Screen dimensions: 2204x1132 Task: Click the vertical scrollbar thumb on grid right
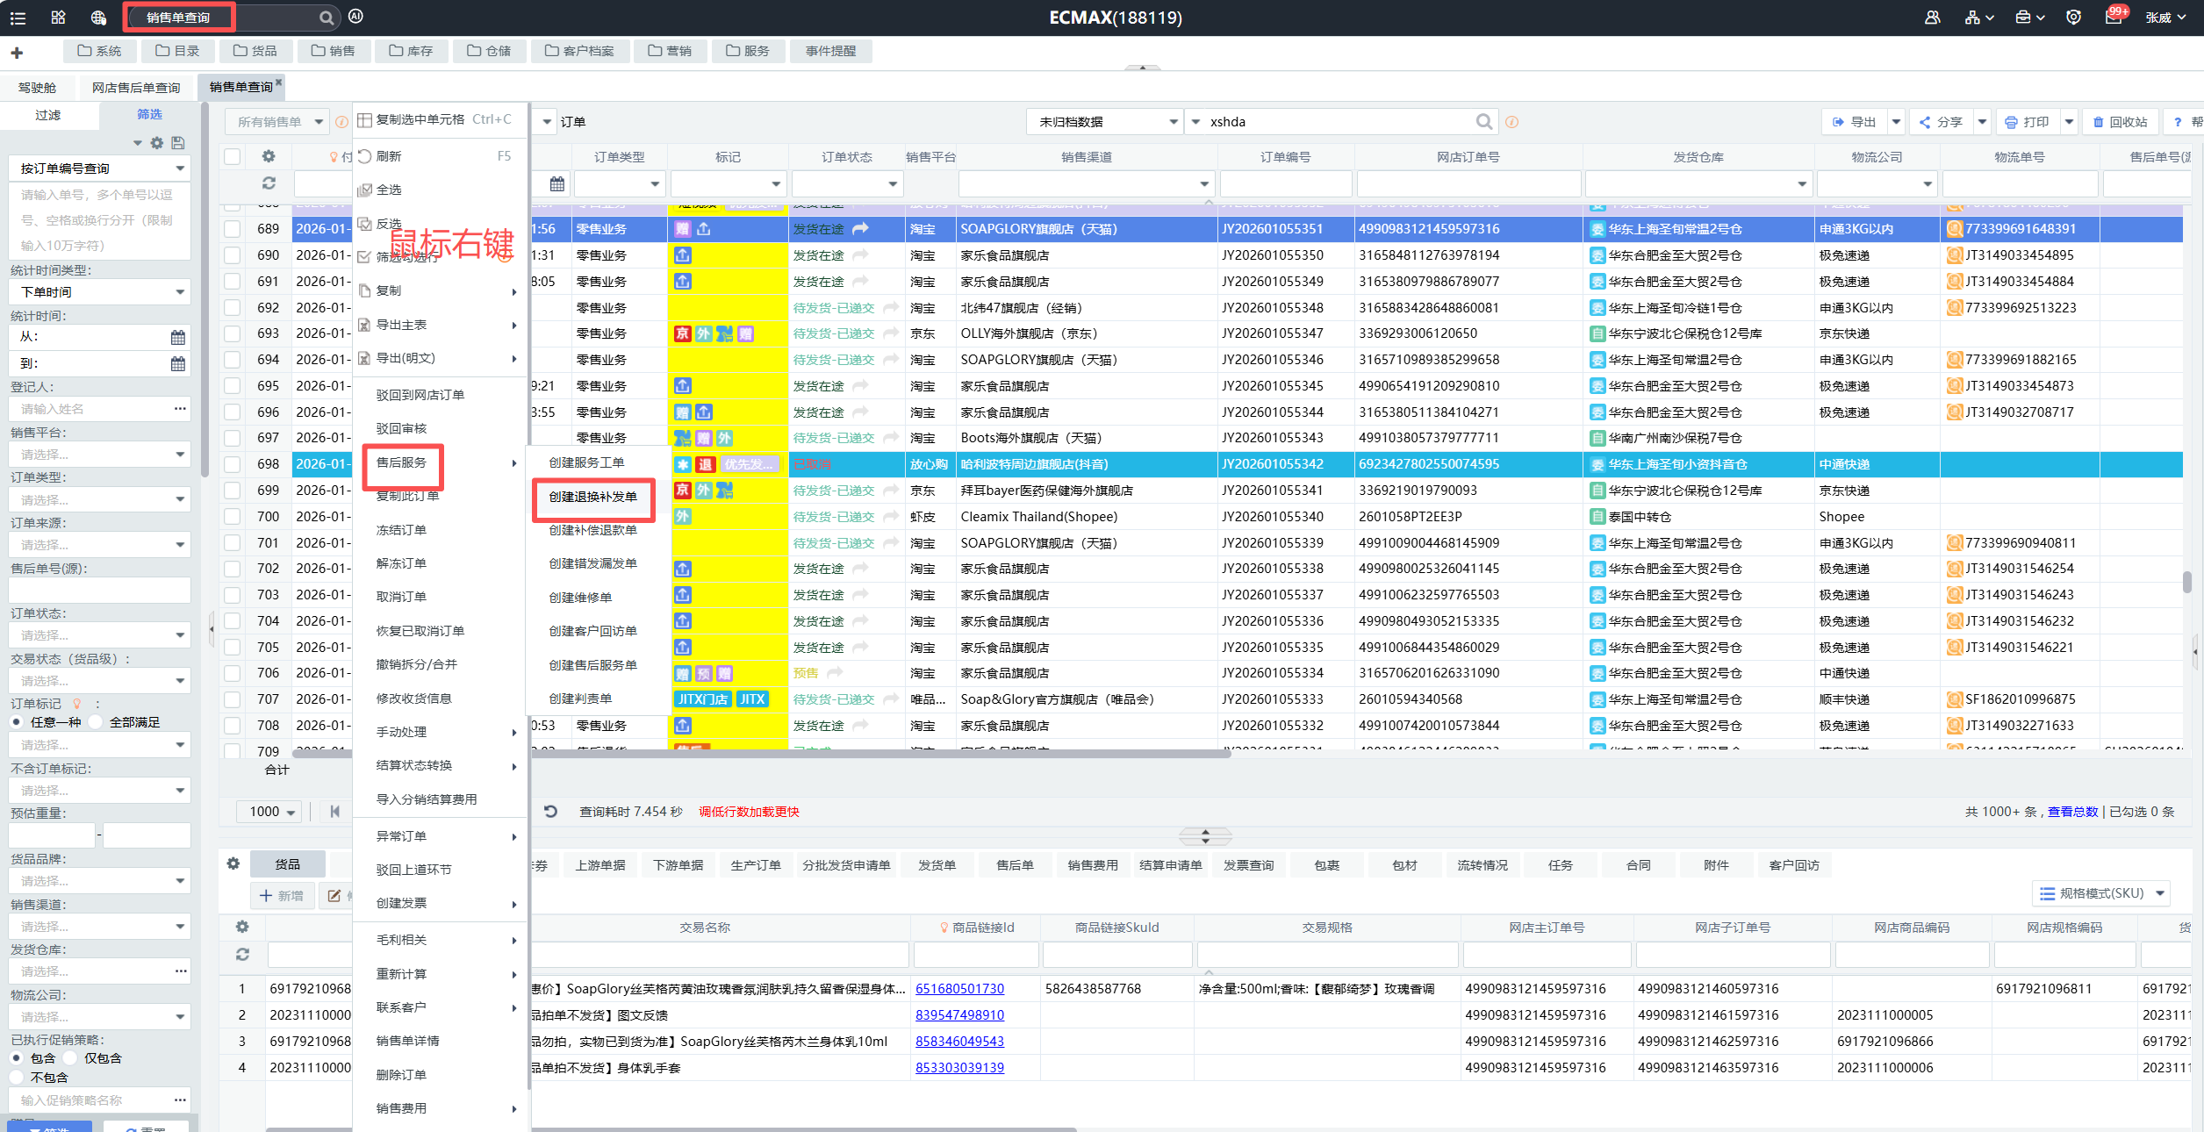2187,582
